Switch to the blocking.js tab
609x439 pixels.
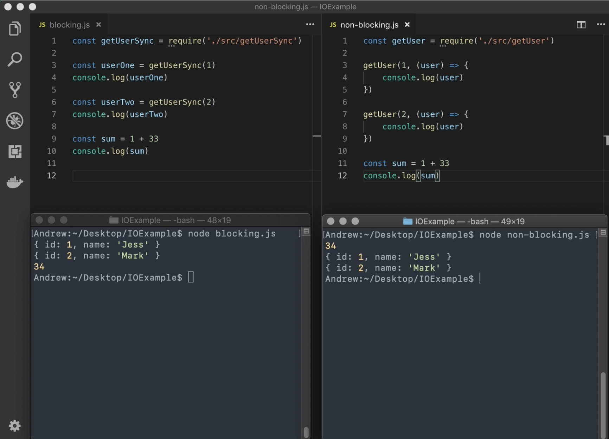coord(70,25)
